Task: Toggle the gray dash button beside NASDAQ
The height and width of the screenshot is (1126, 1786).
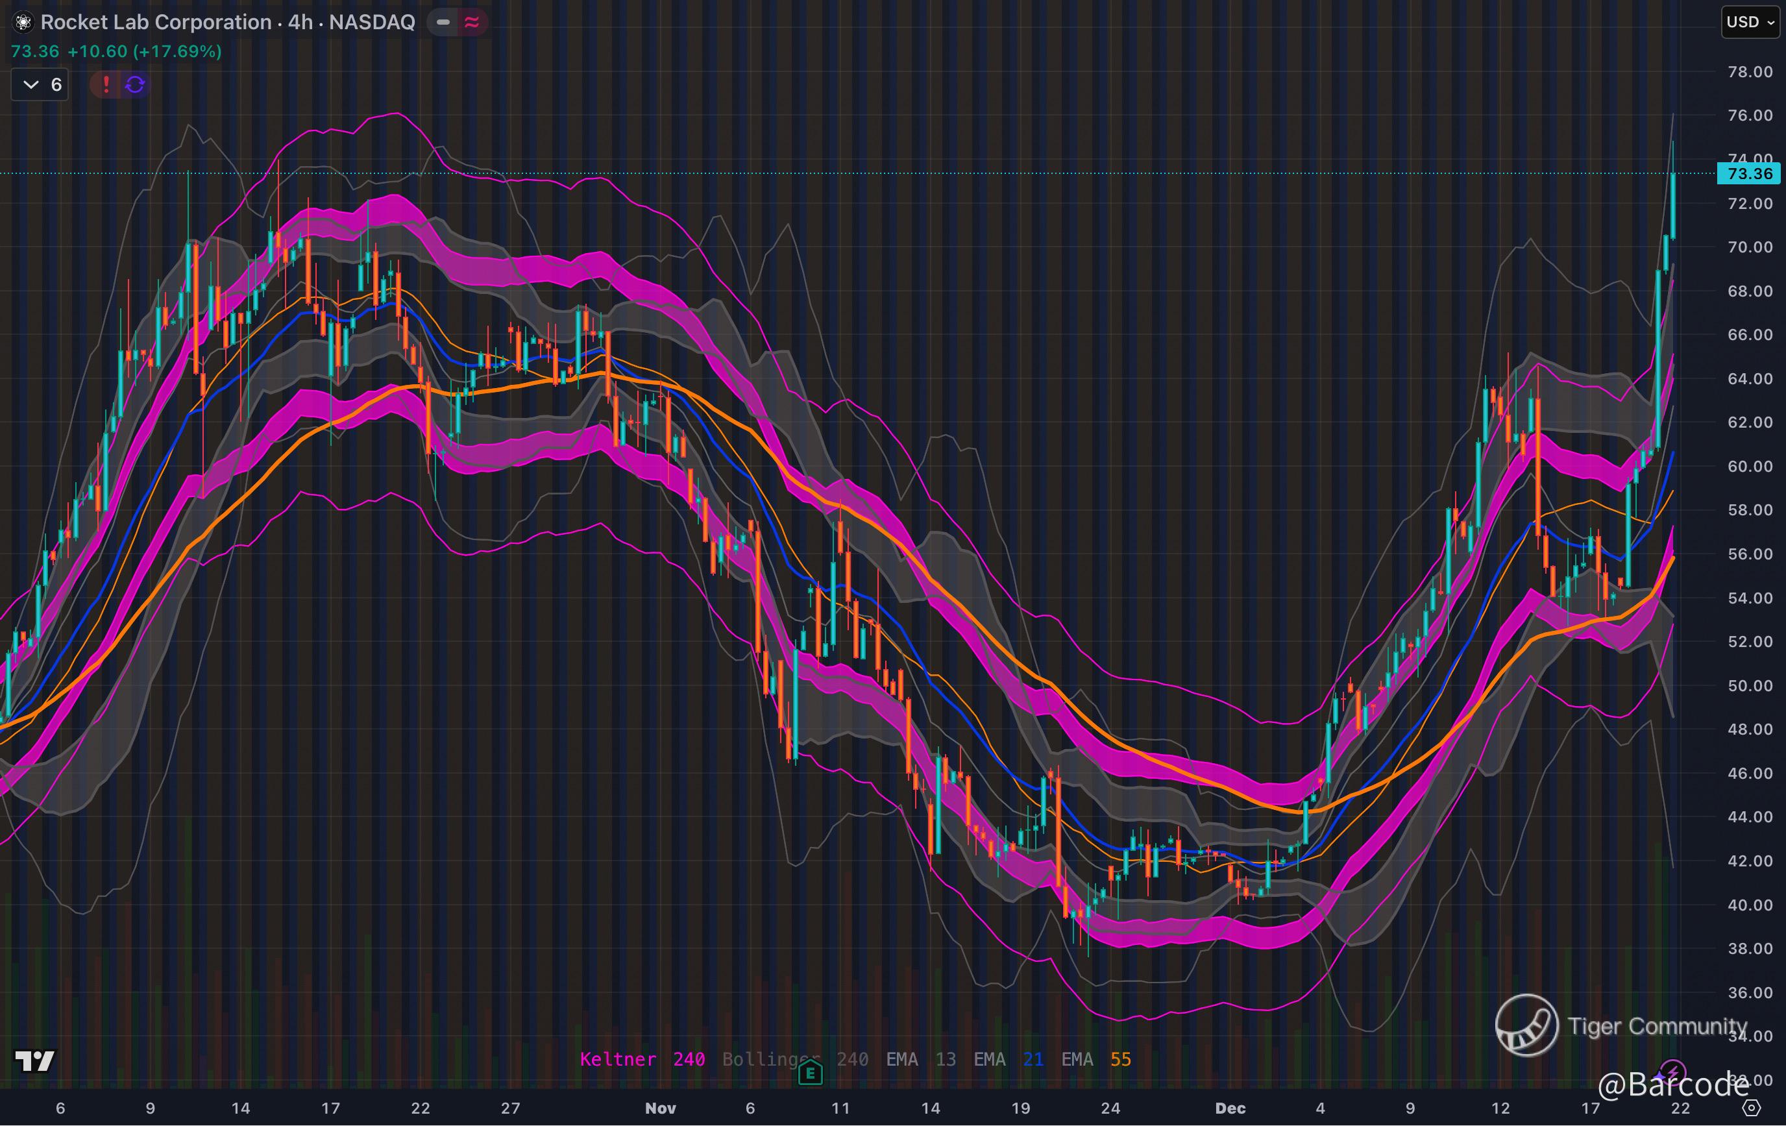Action: (x=443, y=22)
